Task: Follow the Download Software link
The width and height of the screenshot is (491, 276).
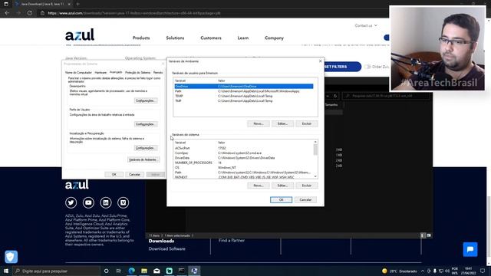Action: [167, 248]
